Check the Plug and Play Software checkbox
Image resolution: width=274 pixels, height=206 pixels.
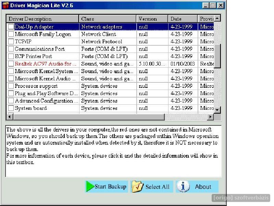(11, 93)
